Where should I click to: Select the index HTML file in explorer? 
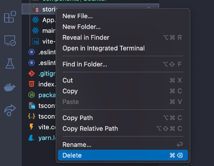pos(42,84)
